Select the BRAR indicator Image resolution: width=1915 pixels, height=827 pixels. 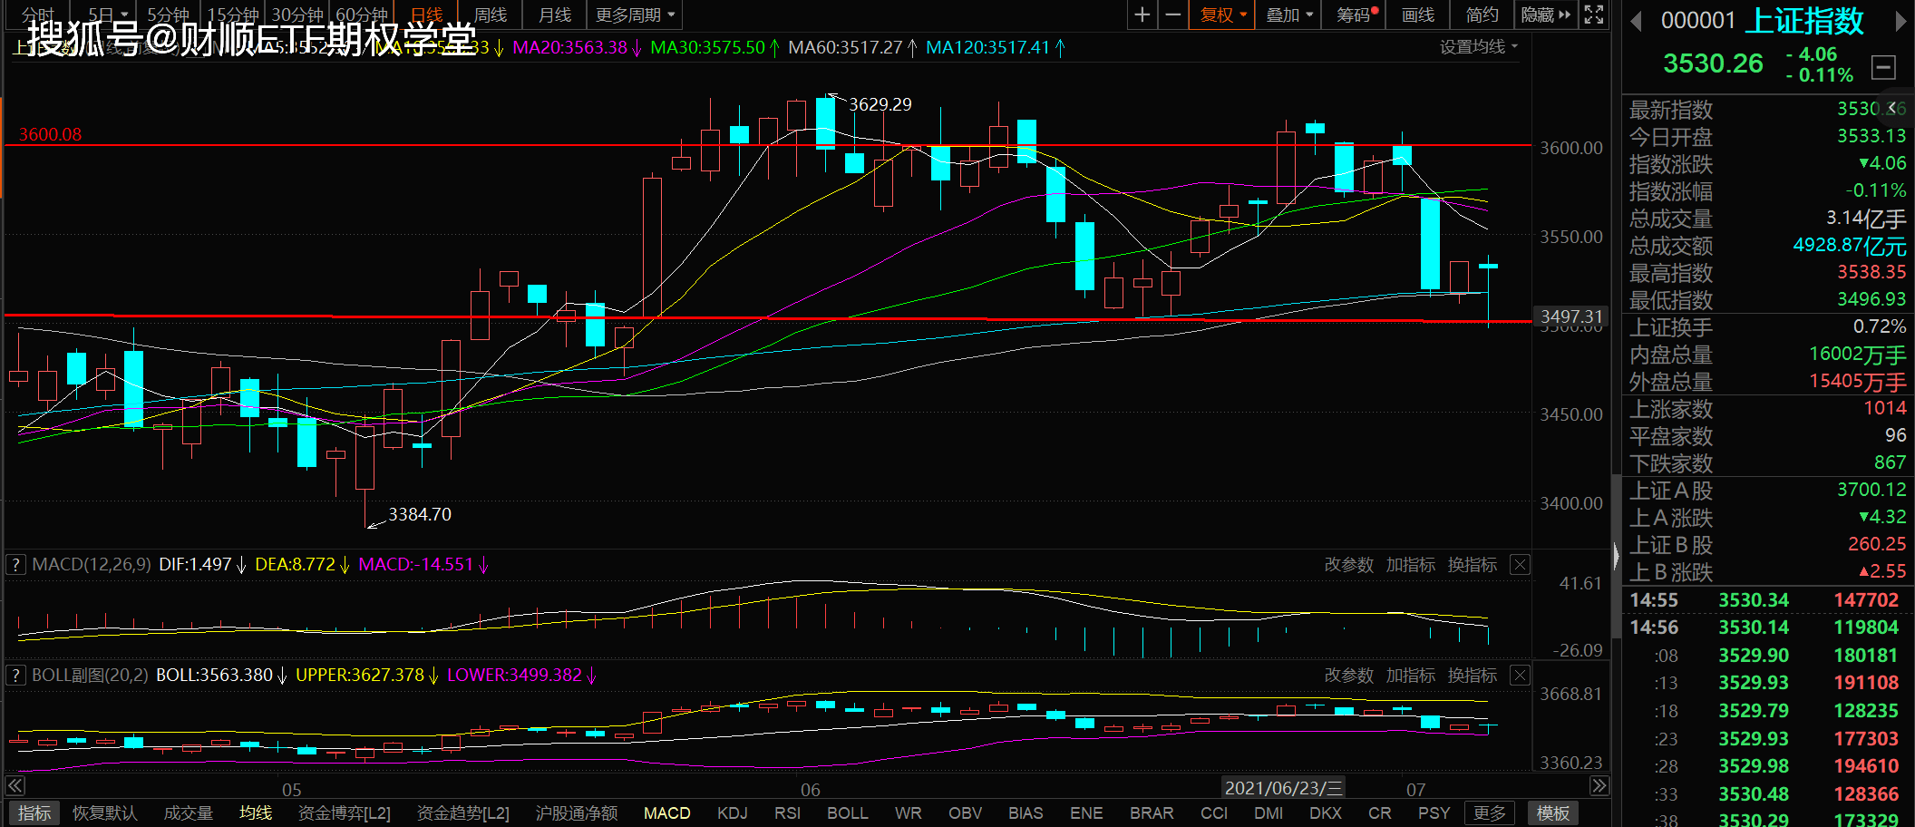click(1152, 812)
